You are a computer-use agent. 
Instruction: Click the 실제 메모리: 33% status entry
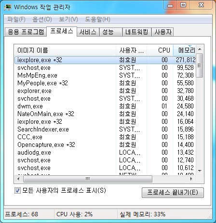143,214
